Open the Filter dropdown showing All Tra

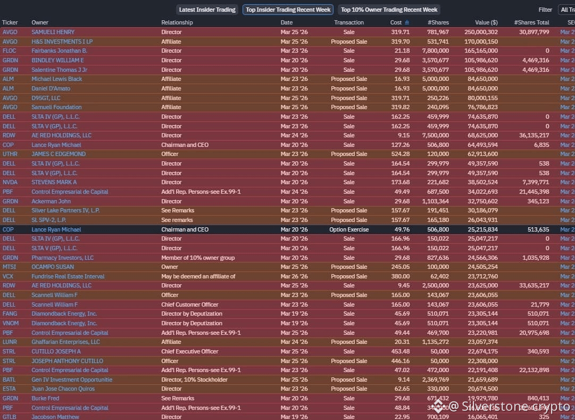click(566, 10)
